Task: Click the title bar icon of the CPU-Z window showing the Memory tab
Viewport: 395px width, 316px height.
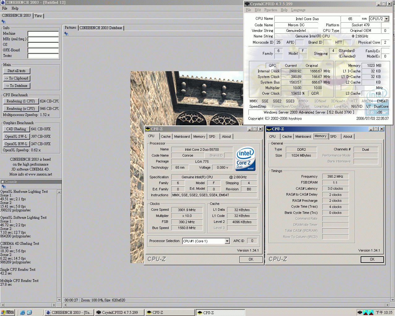Action: tap(269, 129)
